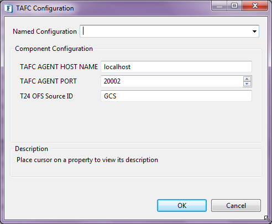Viewport: 272px width, 224px height.
Task: Select the T24 OFS Source ID field
Action: (176, 96)
